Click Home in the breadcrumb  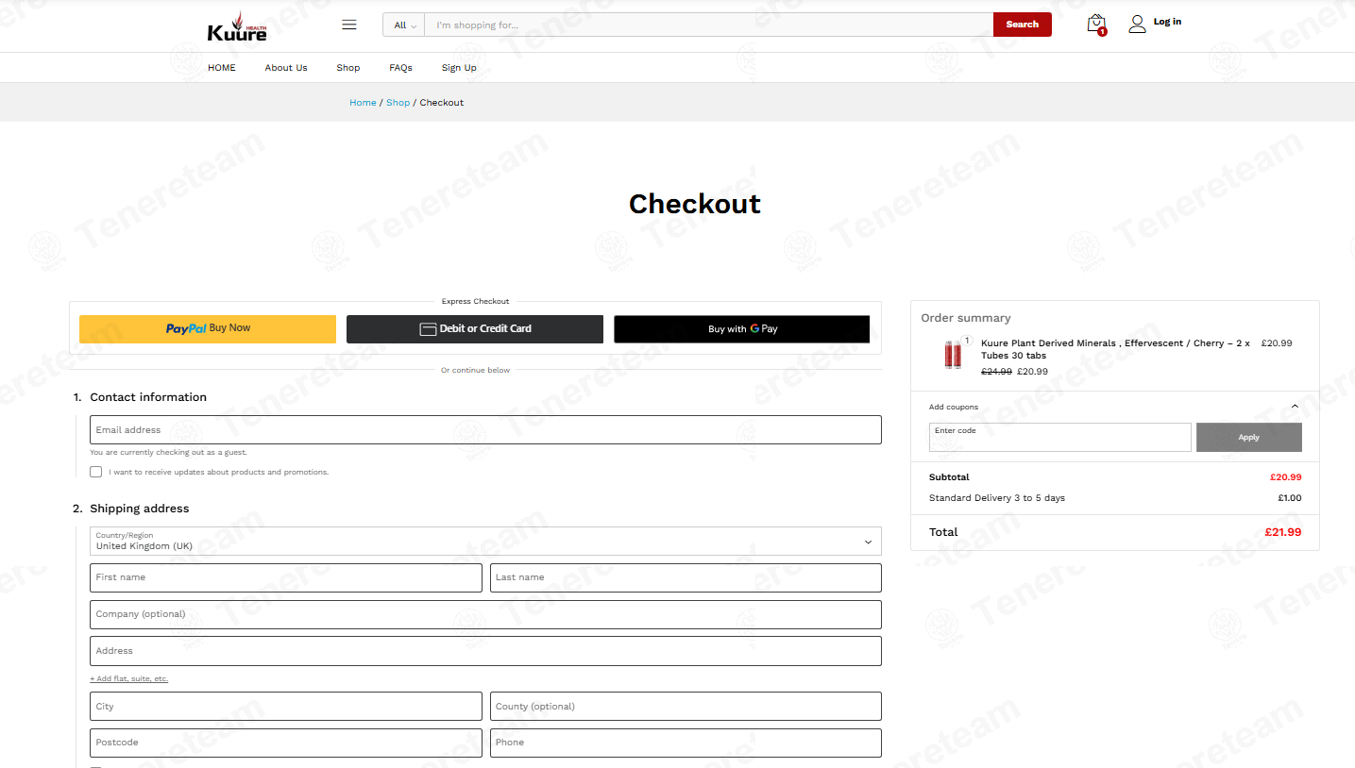click(363, 103)
